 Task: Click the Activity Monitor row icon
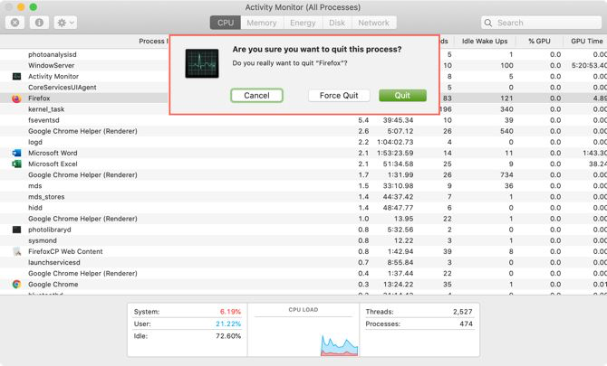pyautogui.click(x=16, y=77)
